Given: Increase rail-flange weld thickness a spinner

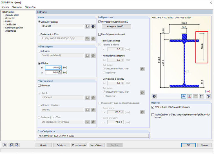Looking at the screenshot, I should (x=122, y=49).
